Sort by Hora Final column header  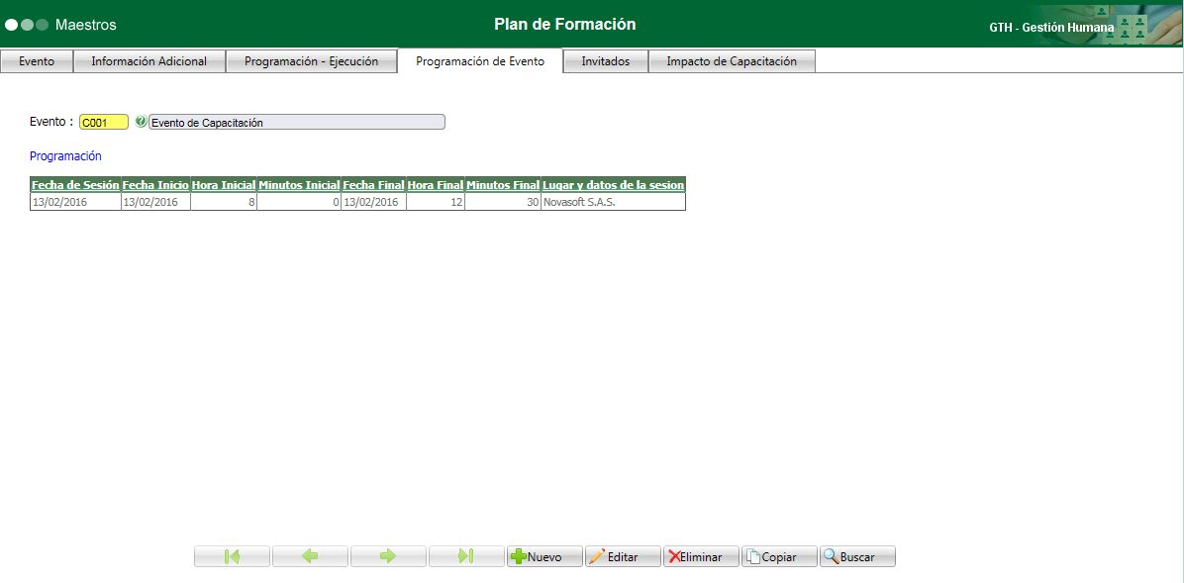pos(435,185)
